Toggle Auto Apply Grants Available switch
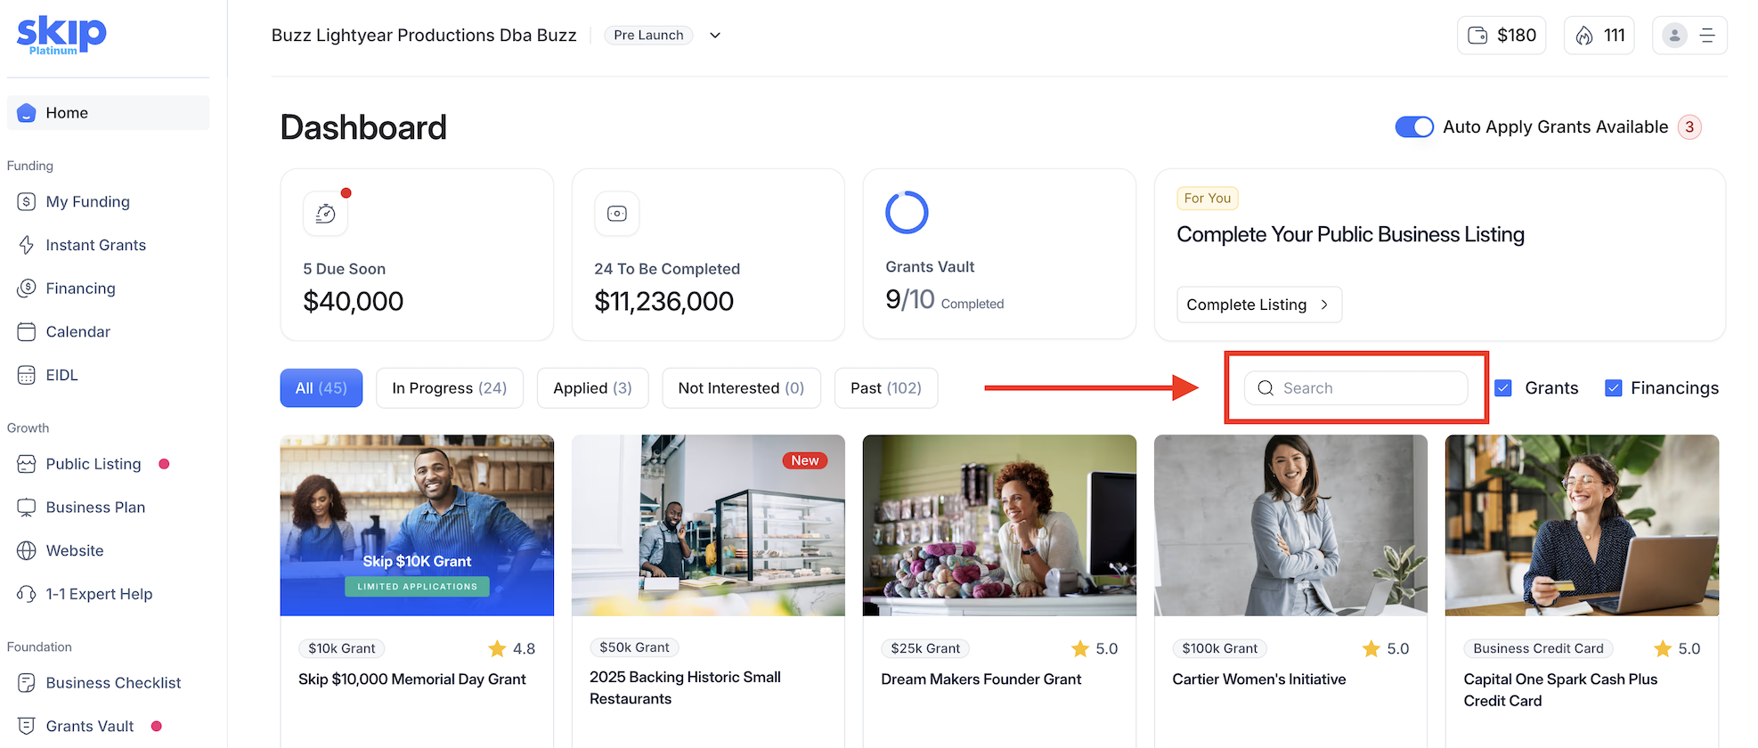 (x=1414, y=127)
